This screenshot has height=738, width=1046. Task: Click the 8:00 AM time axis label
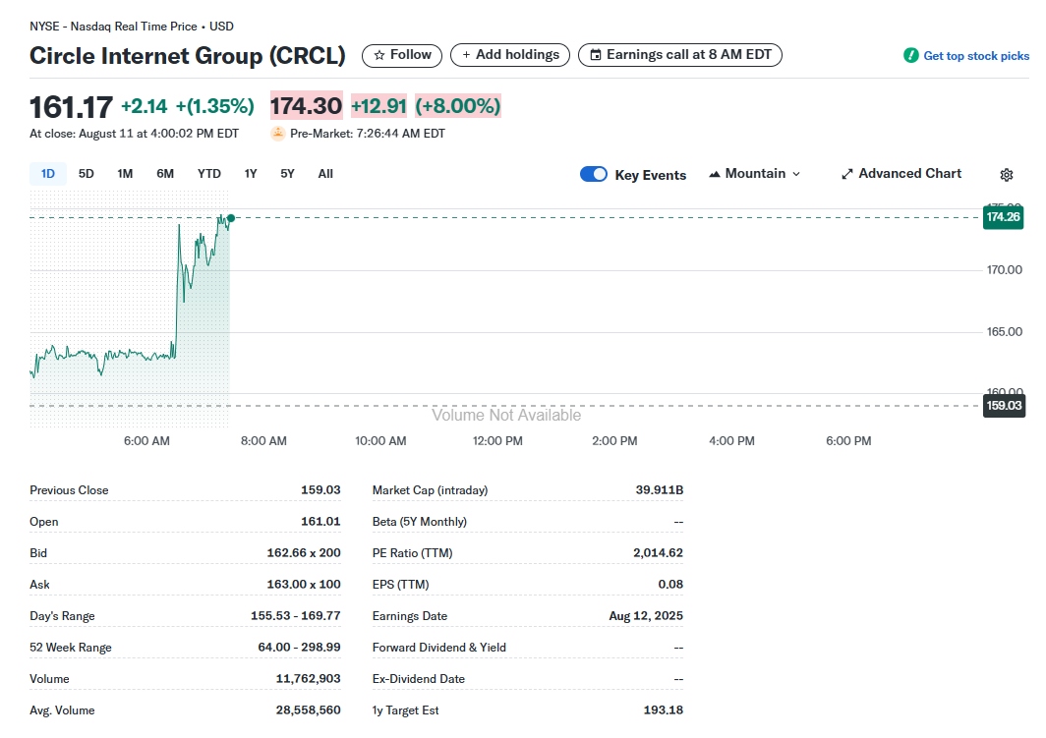[263, 440]
